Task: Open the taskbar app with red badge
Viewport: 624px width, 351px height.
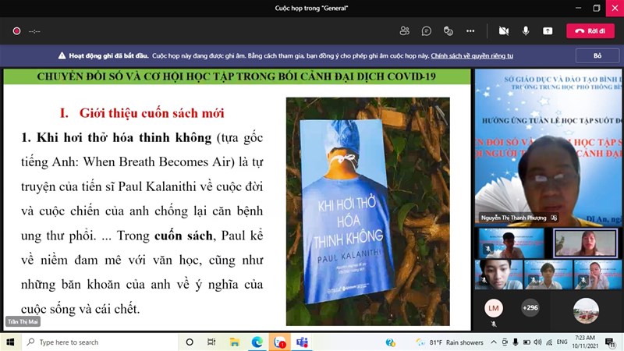Action: click(x=280, y=342)
